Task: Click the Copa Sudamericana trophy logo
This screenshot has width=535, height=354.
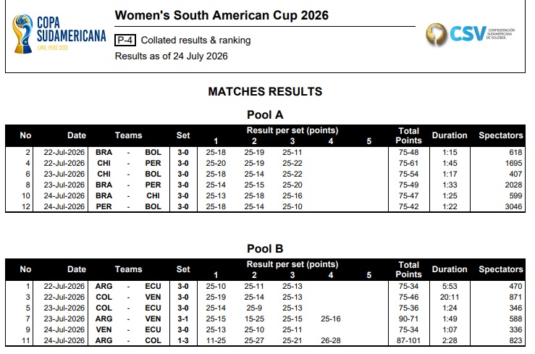Action: pos(59,34)
